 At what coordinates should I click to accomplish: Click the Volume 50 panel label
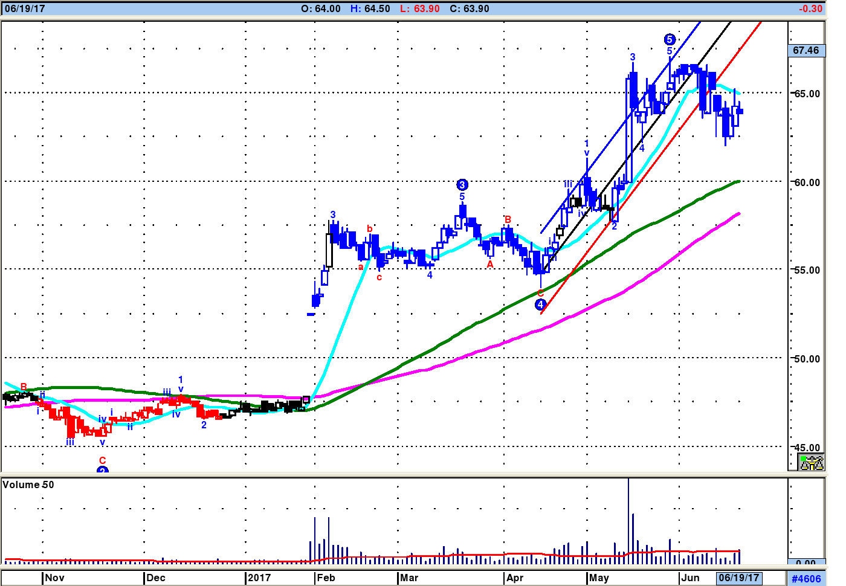point(28,485)
